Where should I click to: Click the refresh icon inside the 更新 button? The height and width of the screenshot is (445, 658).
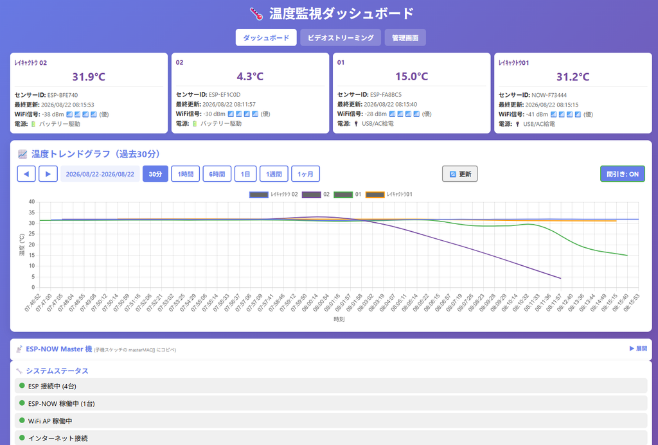(453, 174)
